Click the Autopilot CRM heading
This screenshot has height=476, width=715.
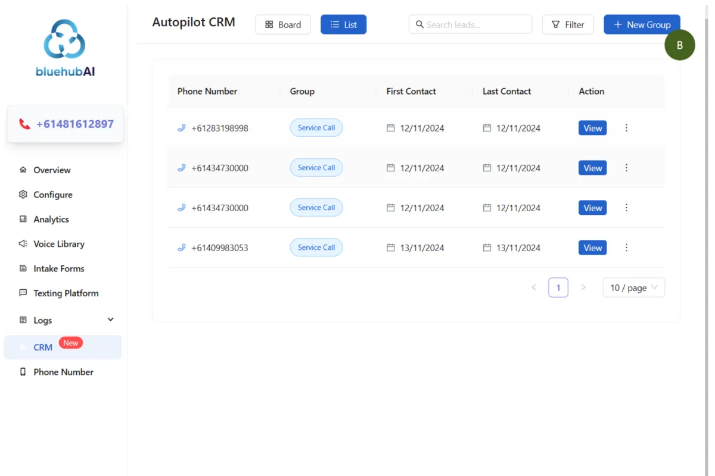(194, 22)
